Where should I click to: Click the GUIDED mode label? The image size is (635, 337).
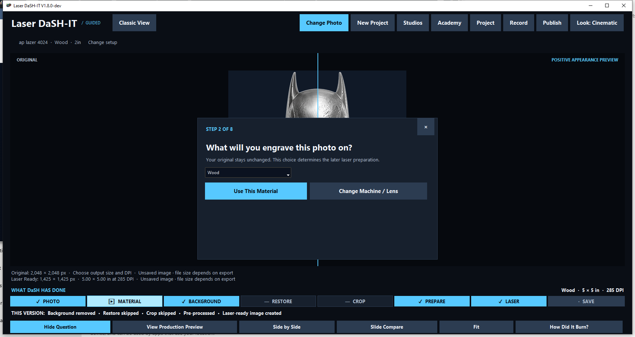[93, 23]
